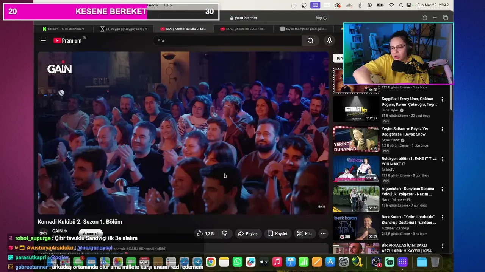The width and height of the screenshot is (485, 272).
Task: Open WhatsApp from the Dock
Action: click(x=238, y=262)
